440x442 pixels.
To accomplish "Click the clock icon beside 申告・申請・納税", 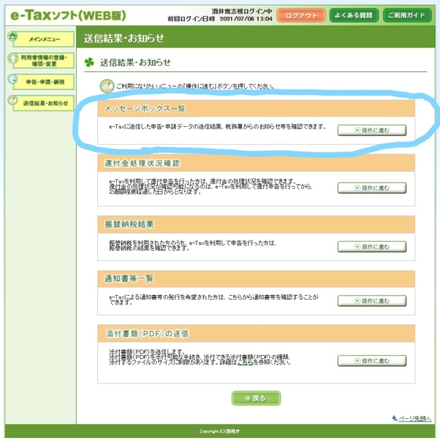I will tap(12, 79).
